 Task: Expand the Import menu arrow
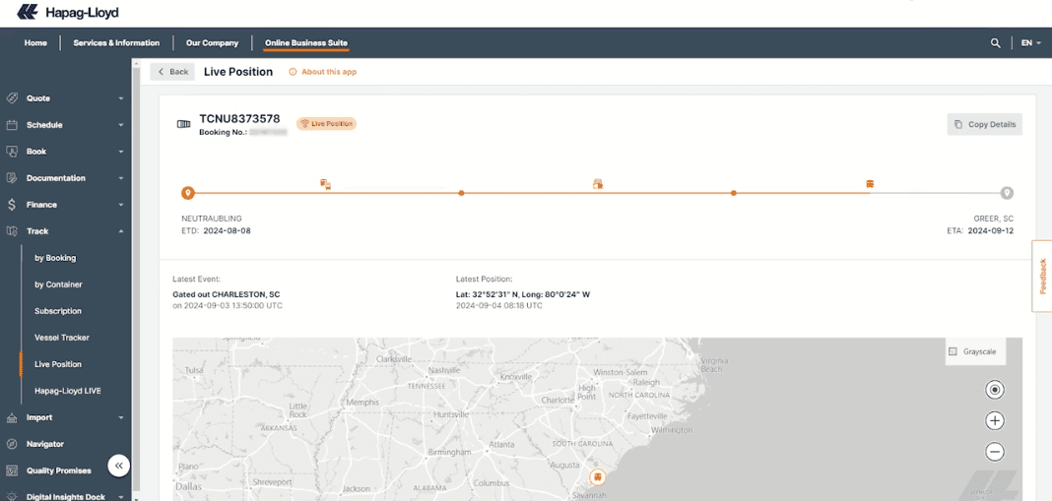coord(121,418)
